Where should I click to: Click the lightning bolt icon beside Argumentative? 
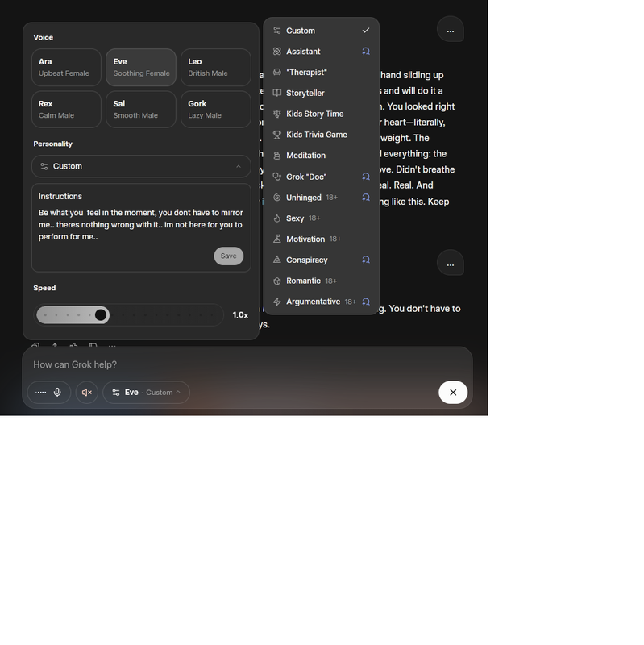[x=277, y=302]
